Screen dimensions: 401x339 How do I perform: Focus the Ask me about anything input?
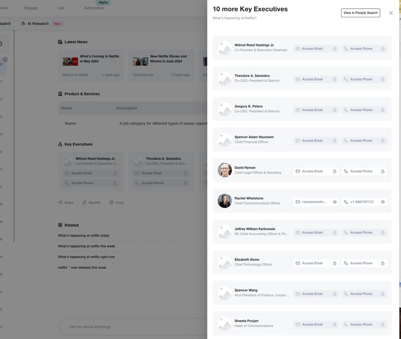coord(133,327)
